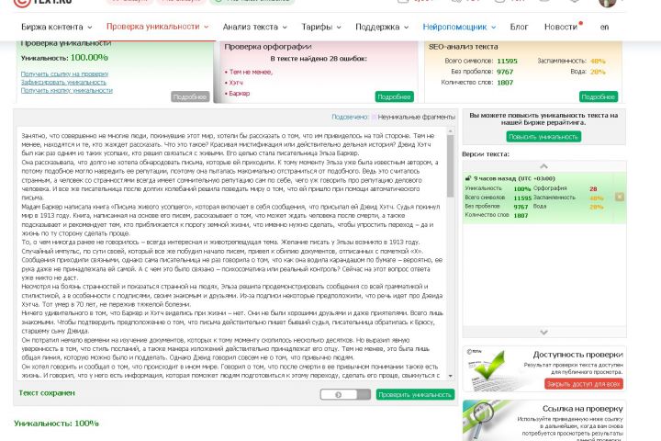Image resolution: width=661 pixels, height=441 pixels.
Task: Click Уникальность: 100% summary below editor
Action: (56, 424)
